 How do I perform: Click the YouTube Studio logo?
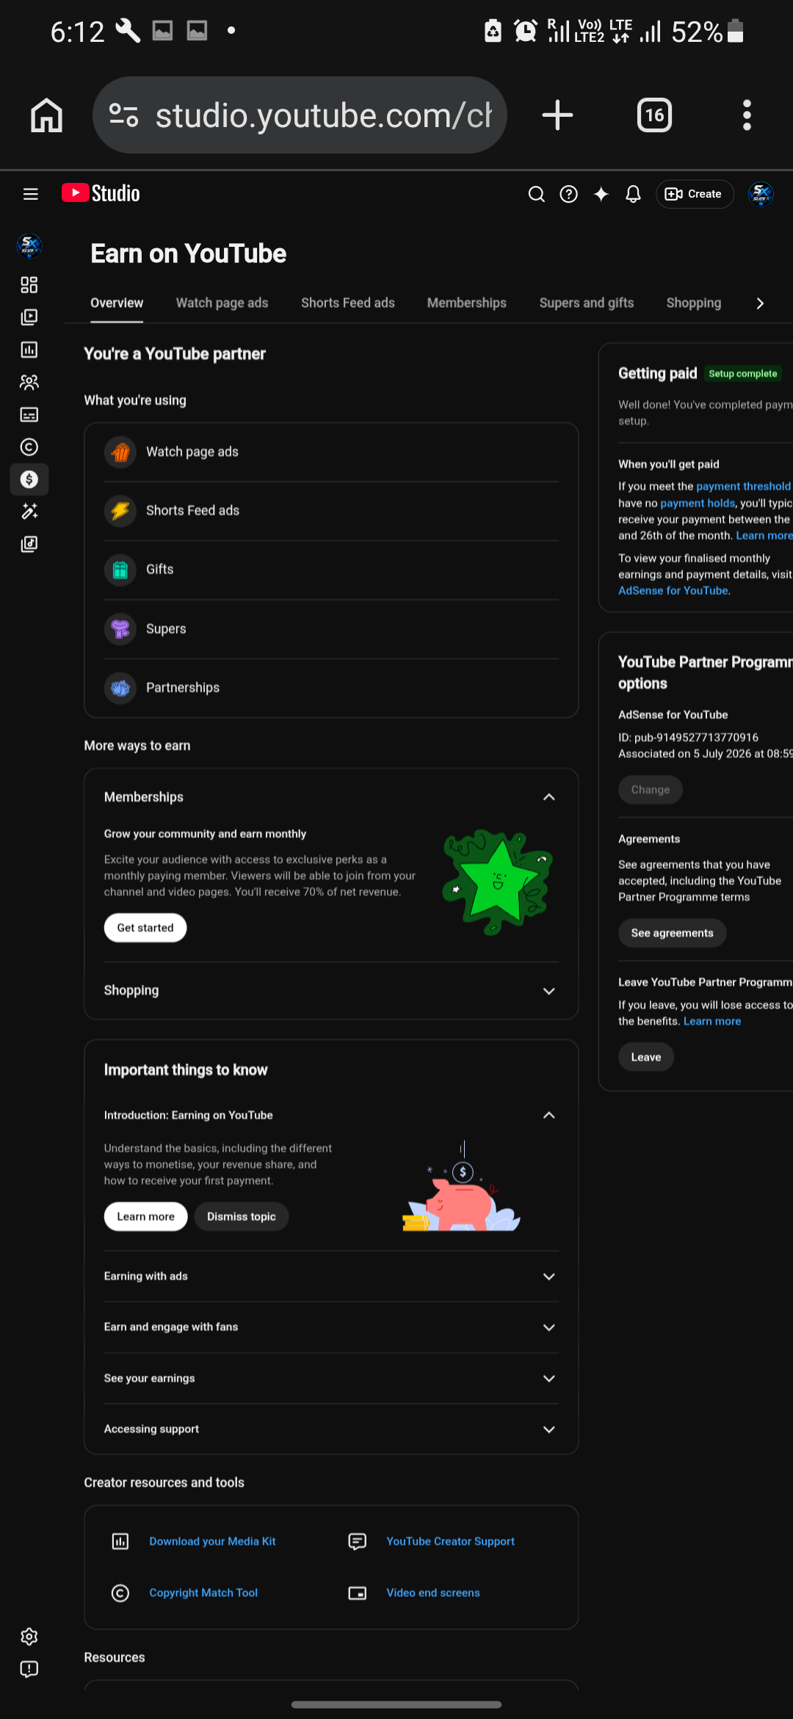click(101, 193)
